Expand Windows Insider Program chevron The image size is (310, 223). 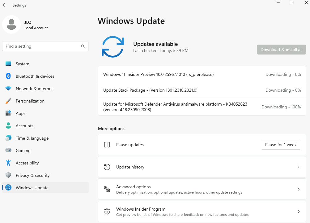(299, 212)
